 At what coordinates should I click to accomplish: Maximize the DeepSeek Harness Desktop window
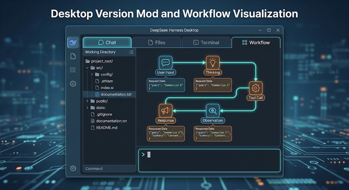[269, 30]
